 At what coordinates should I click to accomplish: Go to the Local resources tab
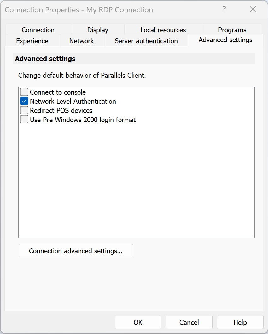(163, 30)
